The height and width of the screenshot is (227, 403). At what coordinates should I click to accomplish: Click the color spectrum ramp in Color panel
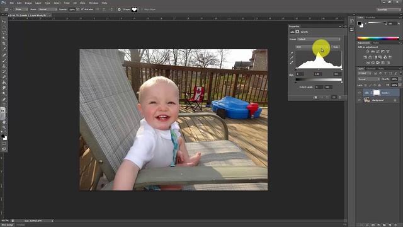coord(378,38)
